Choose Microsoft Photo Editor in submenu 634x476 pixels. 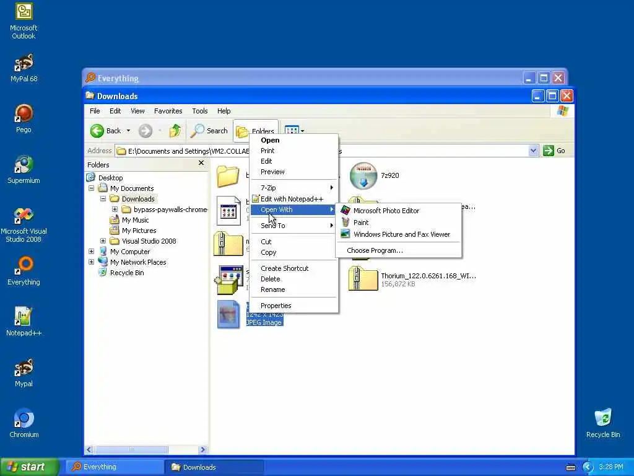pos(398,211)
